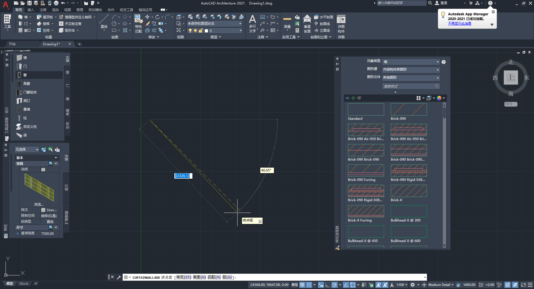
Task: Select the 洞口 opening palette tool
Action: point(39,101)
